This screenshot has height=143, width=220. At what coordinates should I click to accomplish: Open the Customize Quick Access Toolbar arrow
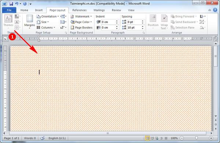[x=30, y=4]
